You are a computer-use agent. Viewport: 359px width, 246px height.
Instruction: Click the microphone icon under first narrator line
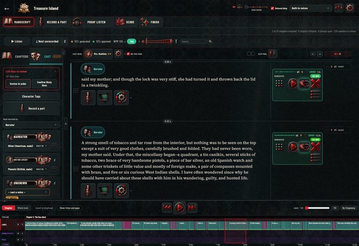pos(88,98)
